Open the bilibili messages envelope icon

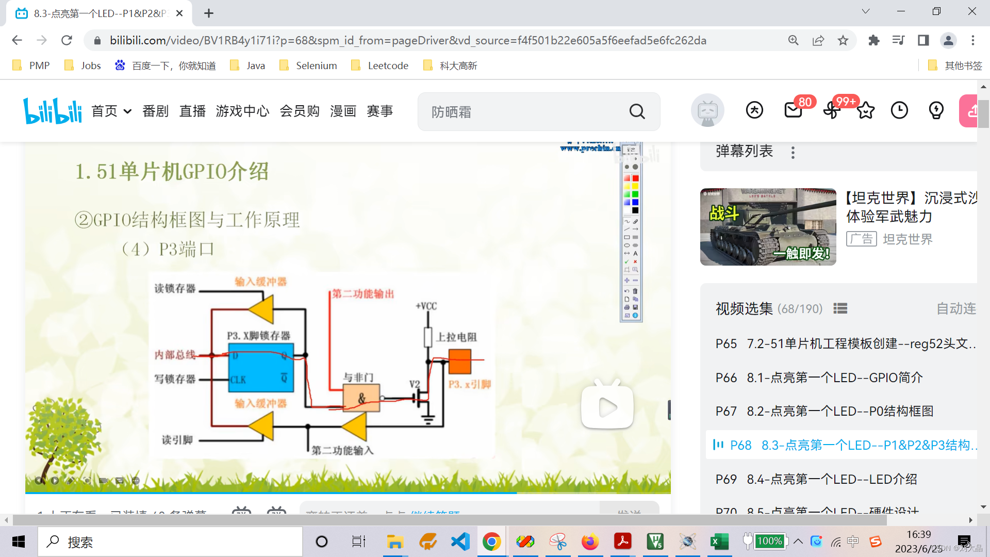click(x=793, y=110)
